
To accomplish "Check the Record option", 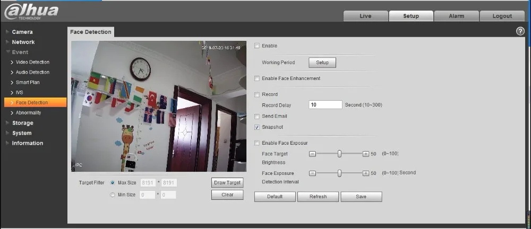I will [x=257, y=94].
